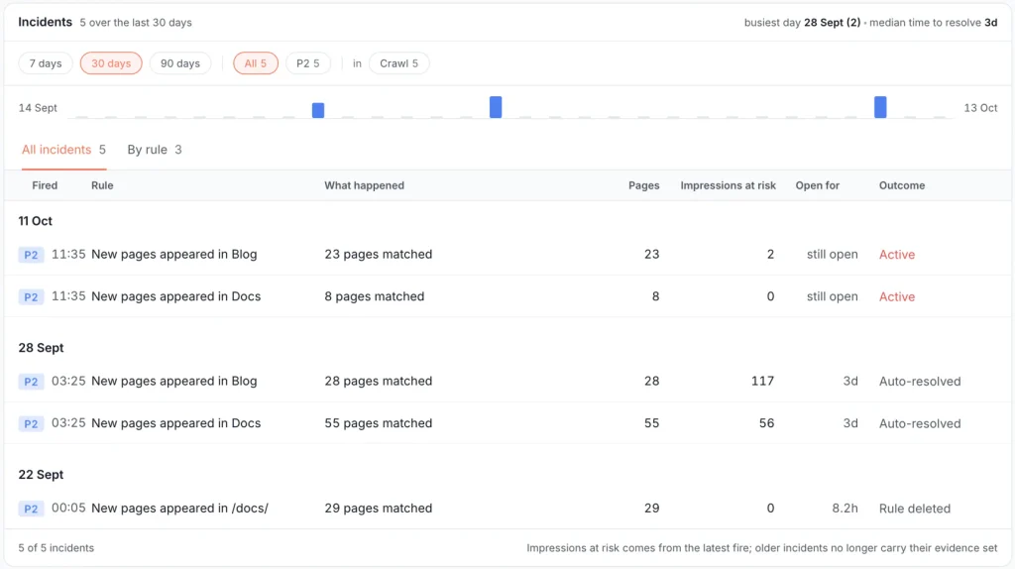Viewport: 1015px width, 569px height.
Task: Click Active outcome of 11 Oct Blog incident
Action: [x=896, y=255]
